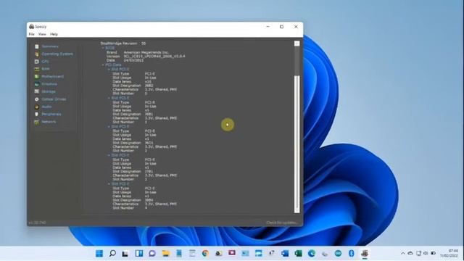This screenshot has height=261, width=464.
Task: Open the Operating System section icon
Action: 37,54
